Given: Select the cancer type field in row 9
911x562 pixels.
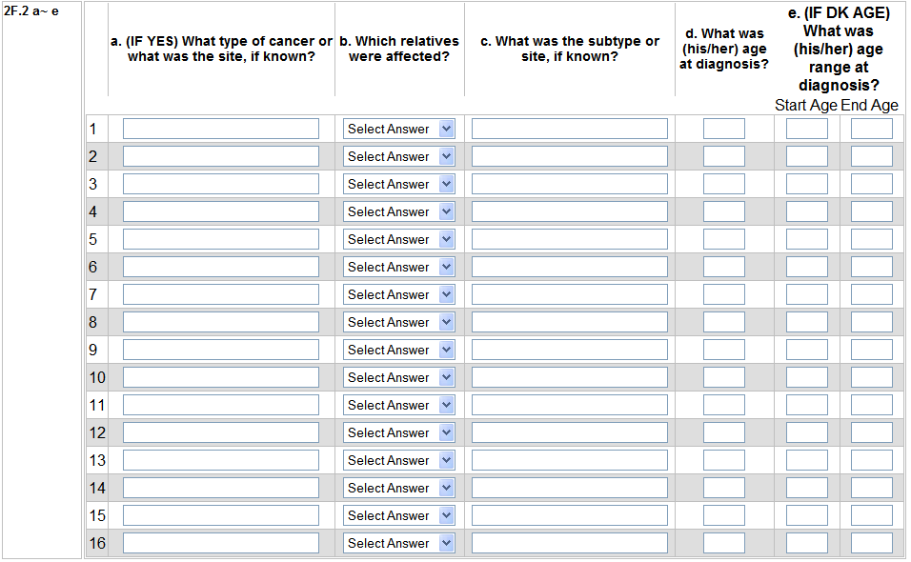Looking at the screenshot, I should click(221, 350).
